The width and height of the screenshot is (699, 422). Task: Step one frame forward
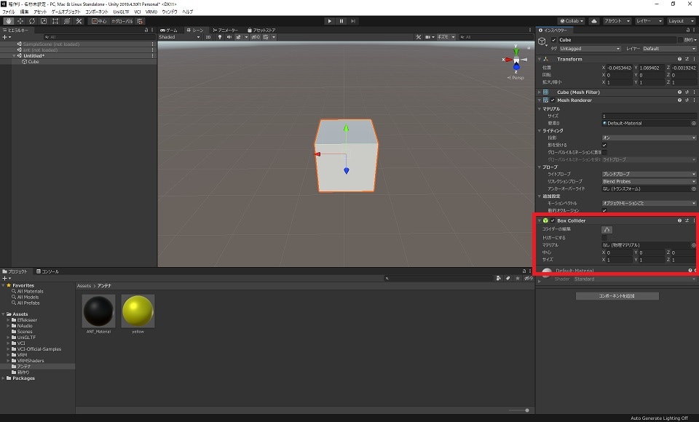[353, 21]
